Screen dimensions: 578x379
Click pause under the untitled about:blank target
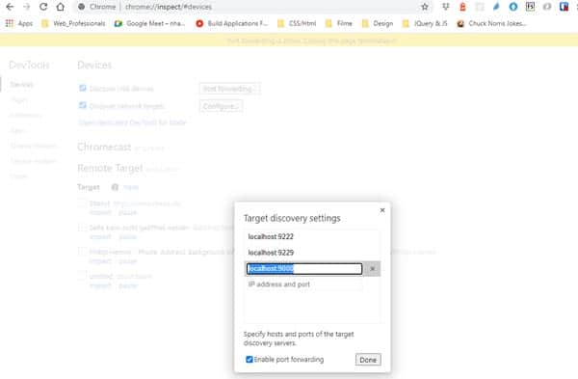click(x=128, y=285)
